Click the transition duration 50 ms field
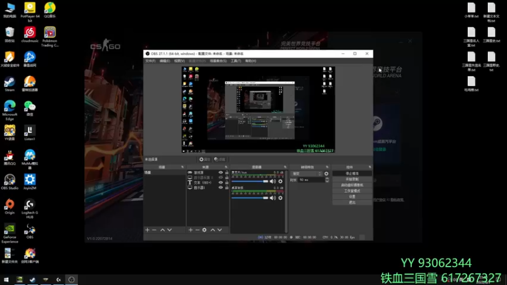The height and width of the screenshot is (285, 507). click(x=311, y=180)
